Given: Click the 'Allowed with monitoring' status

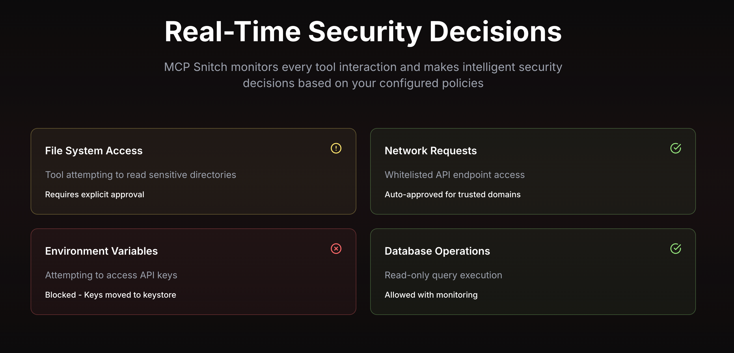Looking at the screenshot, I should (431, 295).
